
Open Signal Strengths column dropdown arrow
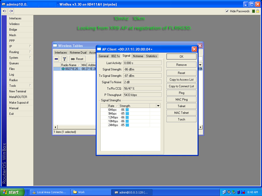click(x=158, y=106)
